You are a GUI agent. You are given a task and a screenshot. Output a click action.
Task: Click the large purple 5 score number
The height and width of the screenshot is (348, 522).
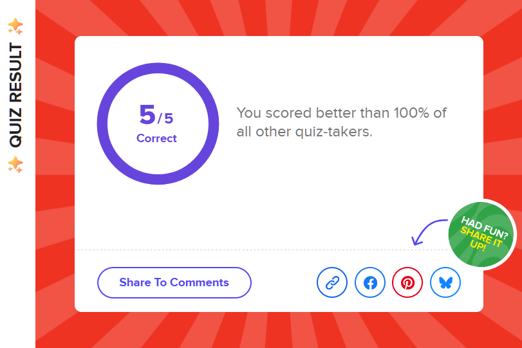(147, 114)
